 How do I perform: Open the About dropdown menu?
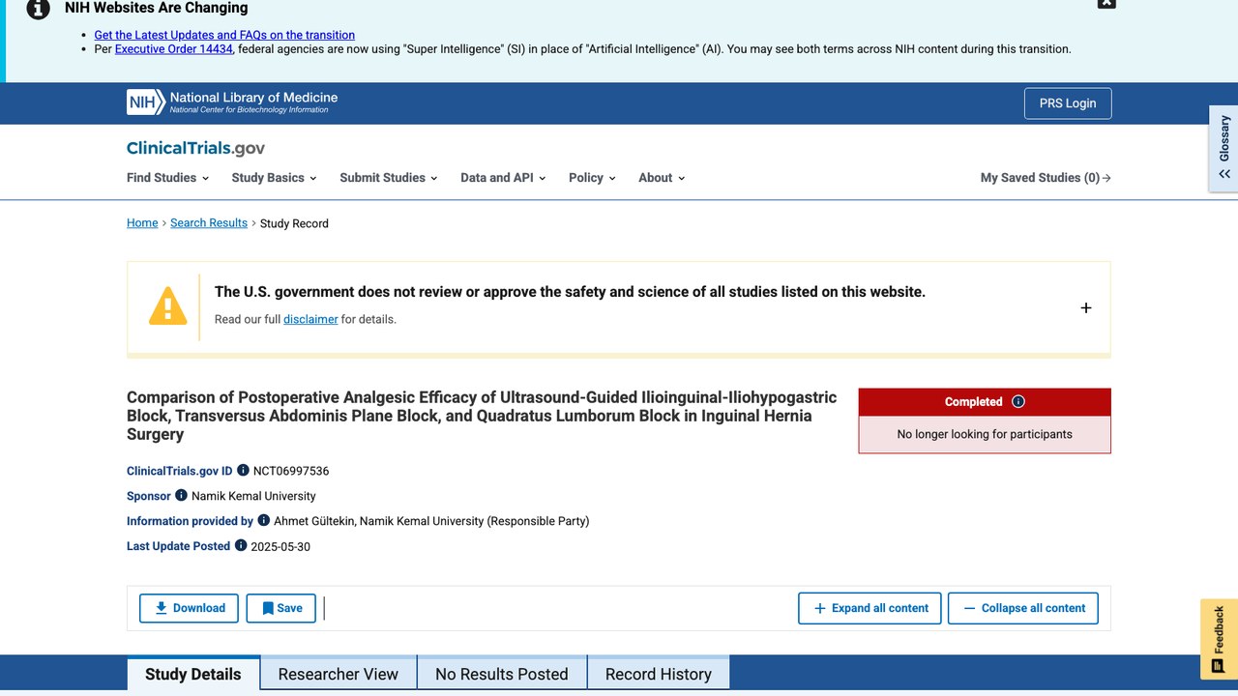(662, 178)
